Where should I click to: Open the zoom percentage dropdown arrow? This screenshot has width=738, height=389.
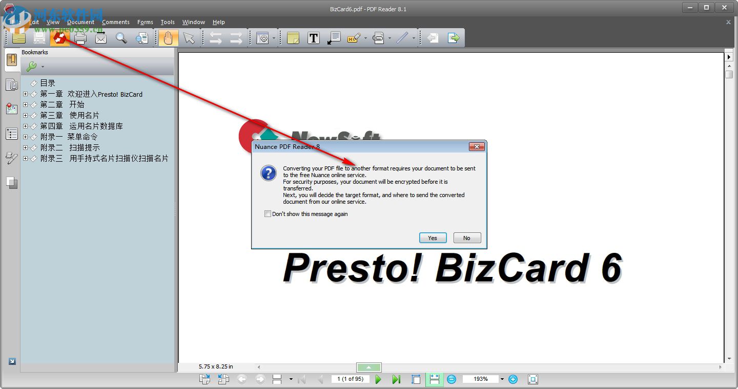click(x=502, y=379)
